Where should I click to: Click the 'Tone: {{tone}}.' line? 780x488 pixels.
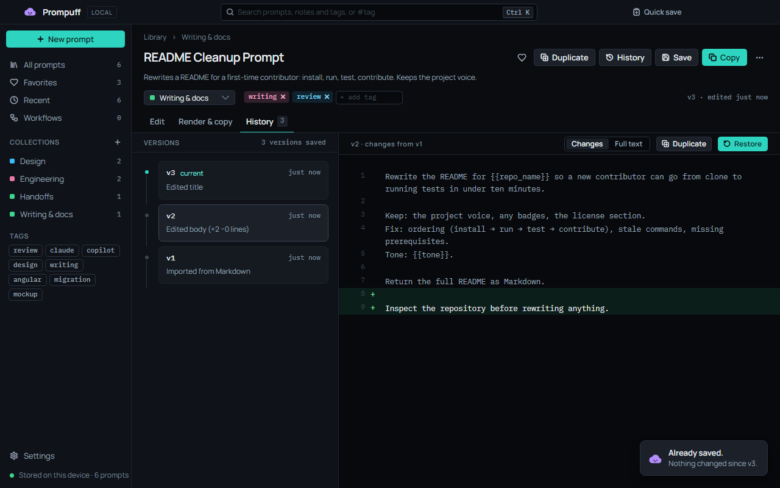(x=419, y=254)
